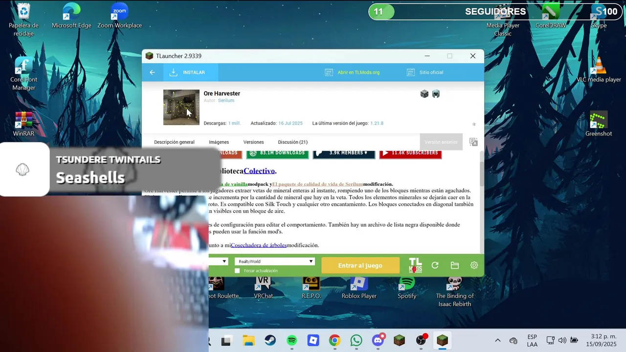626x352 pixels.
Task: Click Entrar al juego button
Action: [360, 265]
